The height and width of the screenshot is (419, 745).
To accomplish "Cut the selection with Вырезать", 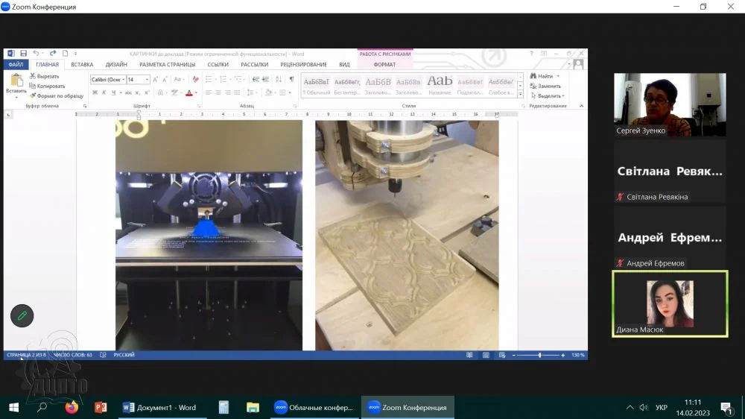I will click(x=44, y=76).
